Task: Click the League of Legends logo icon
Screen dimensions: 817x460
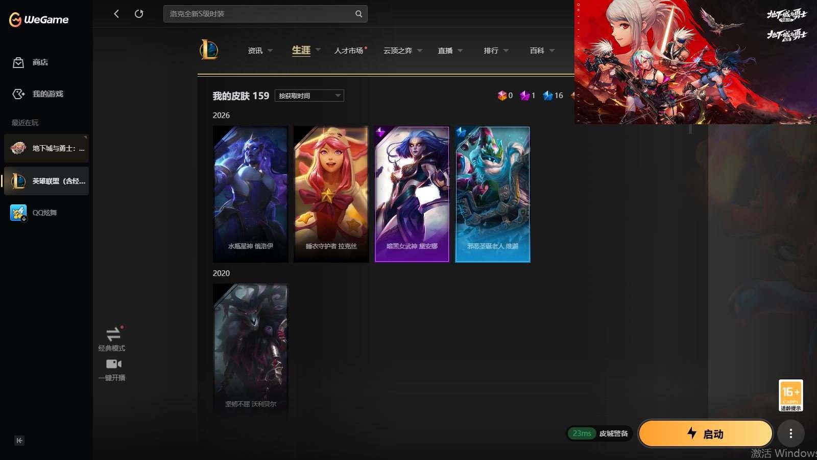Action: (x=209, y=50)
